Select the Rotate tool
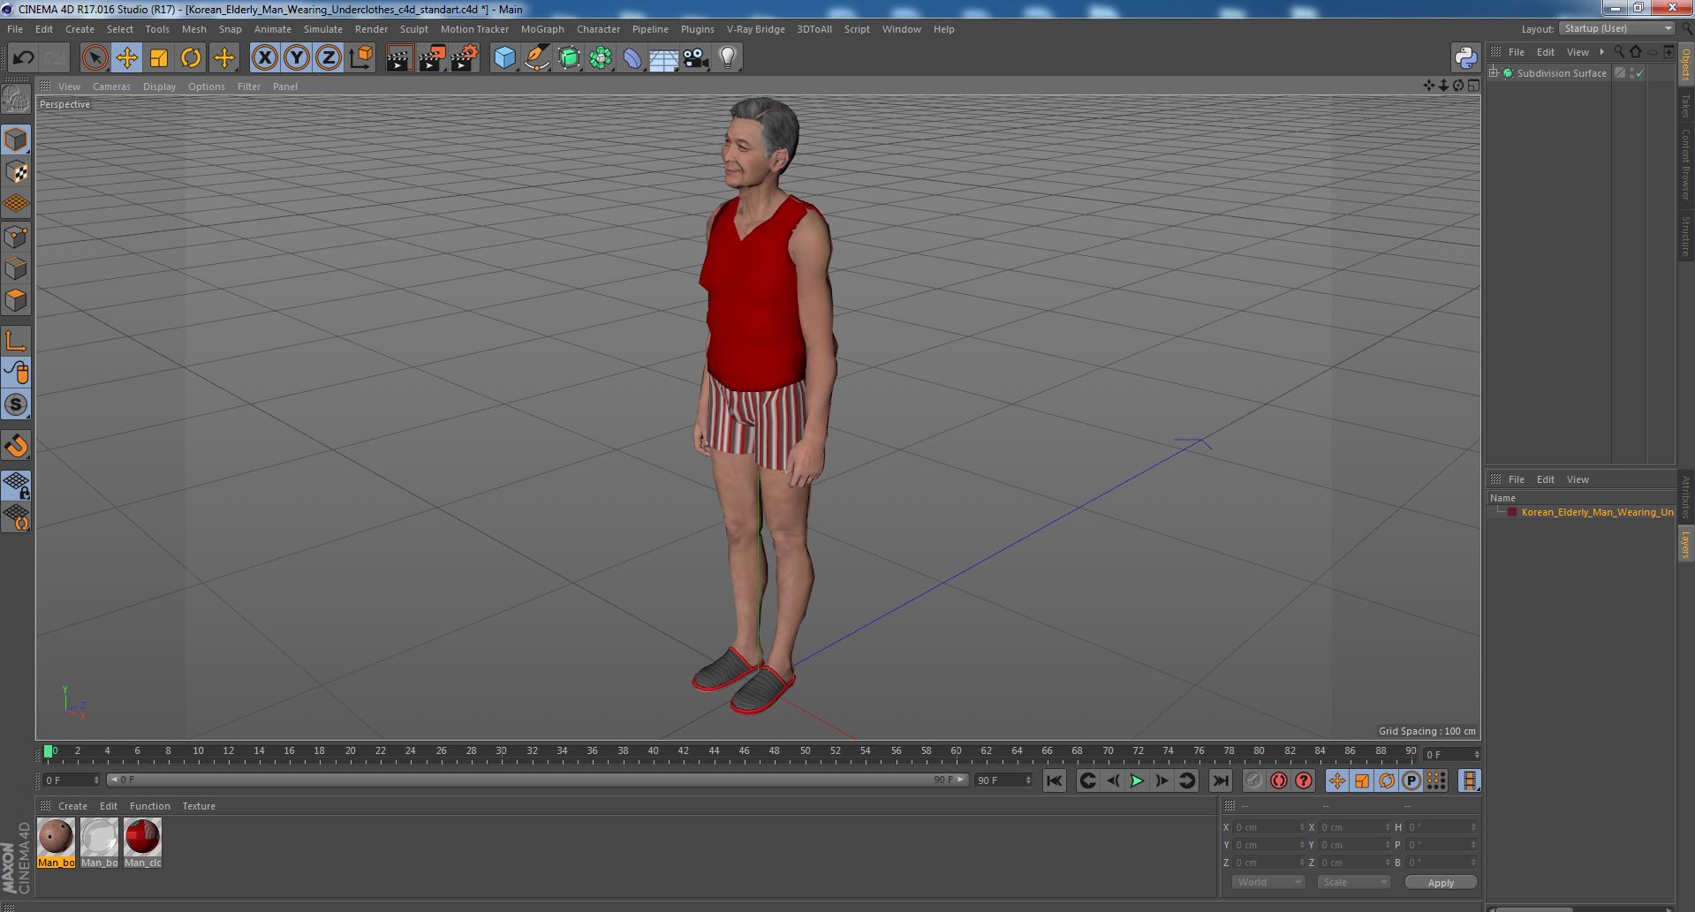Screen dimensions: 1695x912 191,58
